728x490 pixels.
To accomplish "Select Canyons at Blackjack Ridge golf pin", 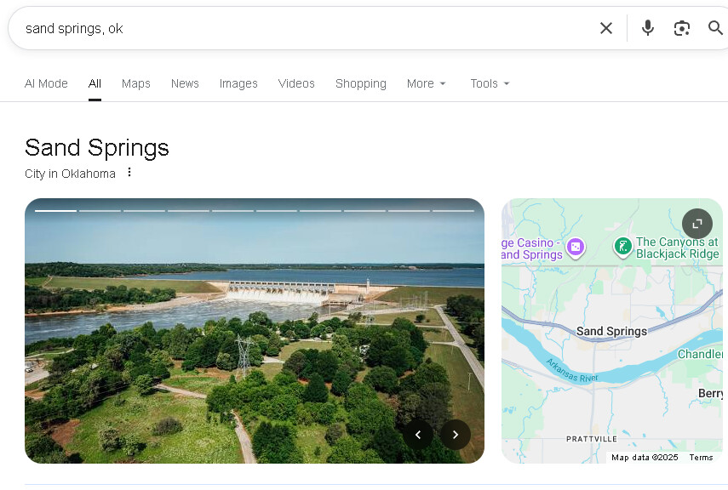I will (x=622, y=247).
